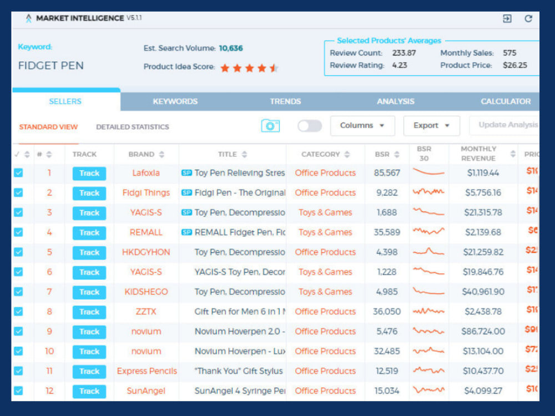Uncheck the checkbox for row 5 HKDGYHON

coord(18,252)
